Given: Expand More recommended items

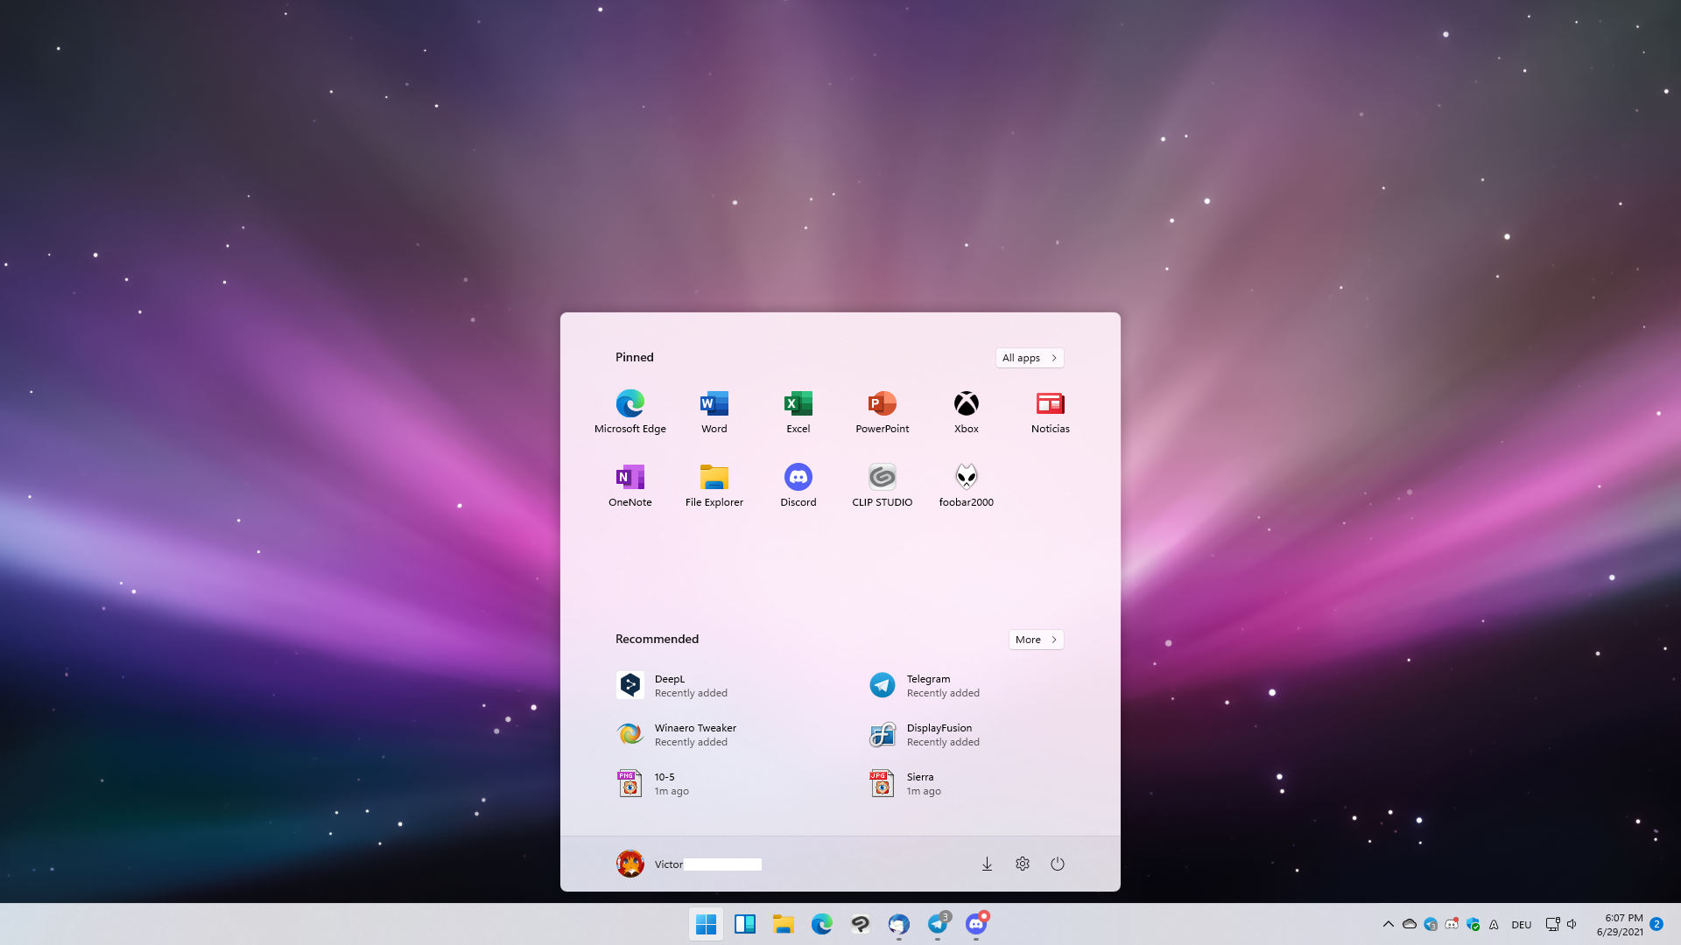Looking at the screenshot, I should (1035, 638).
